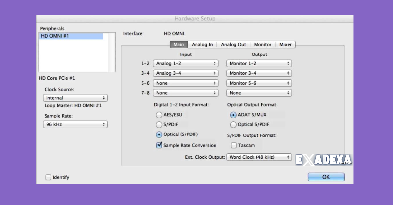Screen dimensions: 393x205
Task: Open the Monitor 5-6 output dropdown
Action: click(259, 83)
